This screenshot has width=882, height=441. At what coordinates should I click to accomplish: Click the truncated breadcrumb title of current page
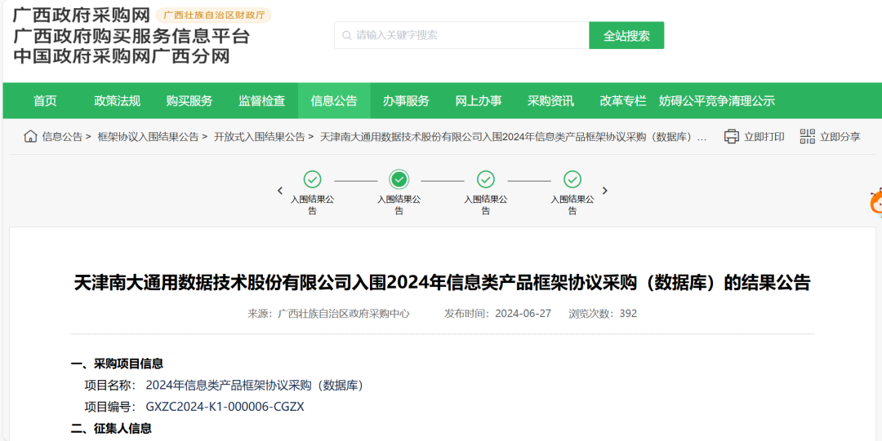[514, 136]
